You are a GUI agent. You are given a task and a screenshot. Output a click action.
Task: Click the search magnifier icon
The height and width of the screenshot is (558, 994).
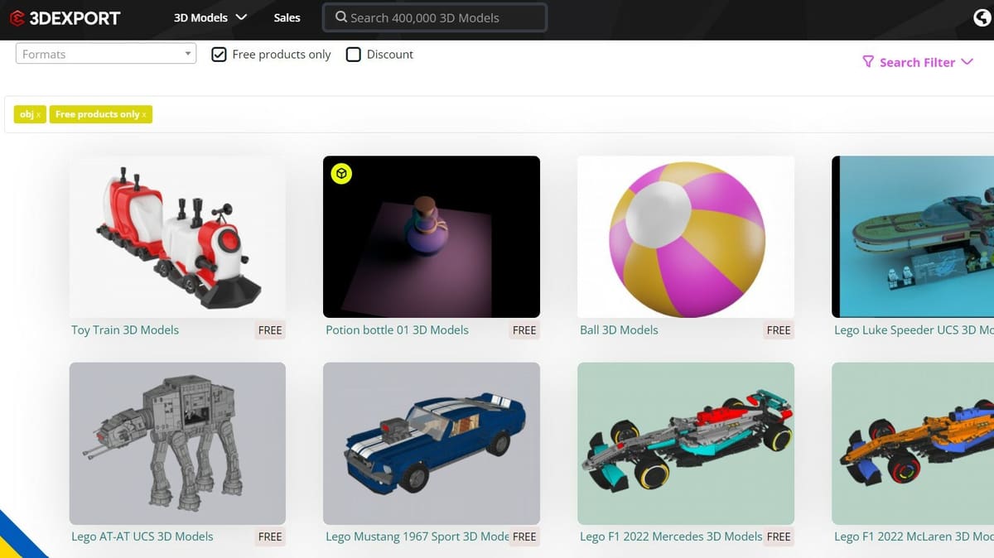point(340,17)
